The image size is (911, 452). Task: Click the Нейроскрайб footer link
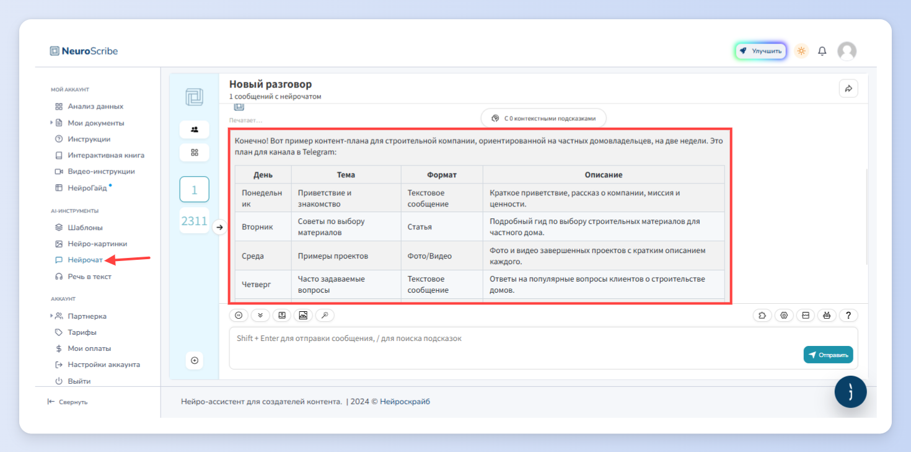405,402
